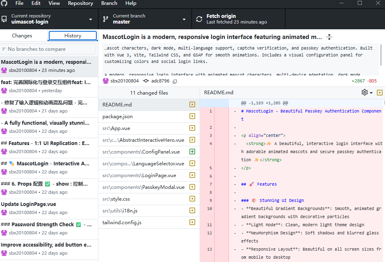This screenshot has width=385, height=262.
Task: Click the modified icon next to LoginPage.vue
Action: click(x=192, y=175)
